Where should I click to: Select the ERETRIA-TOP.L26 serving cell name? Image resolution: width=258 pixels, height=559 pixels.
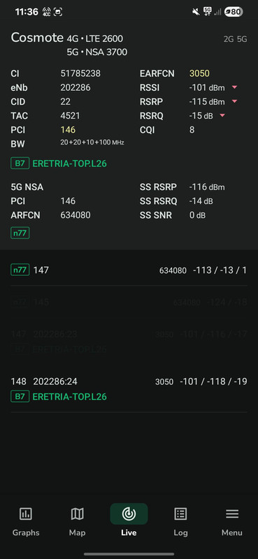[70, 164]
